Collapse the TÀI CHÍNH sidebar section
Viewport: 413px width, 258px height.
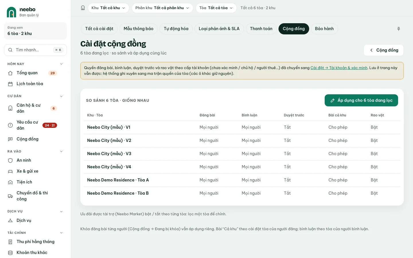61,233
